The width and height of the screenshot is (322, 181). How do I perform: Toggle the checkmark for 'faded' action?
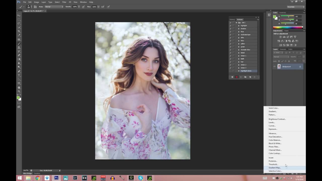230,53
